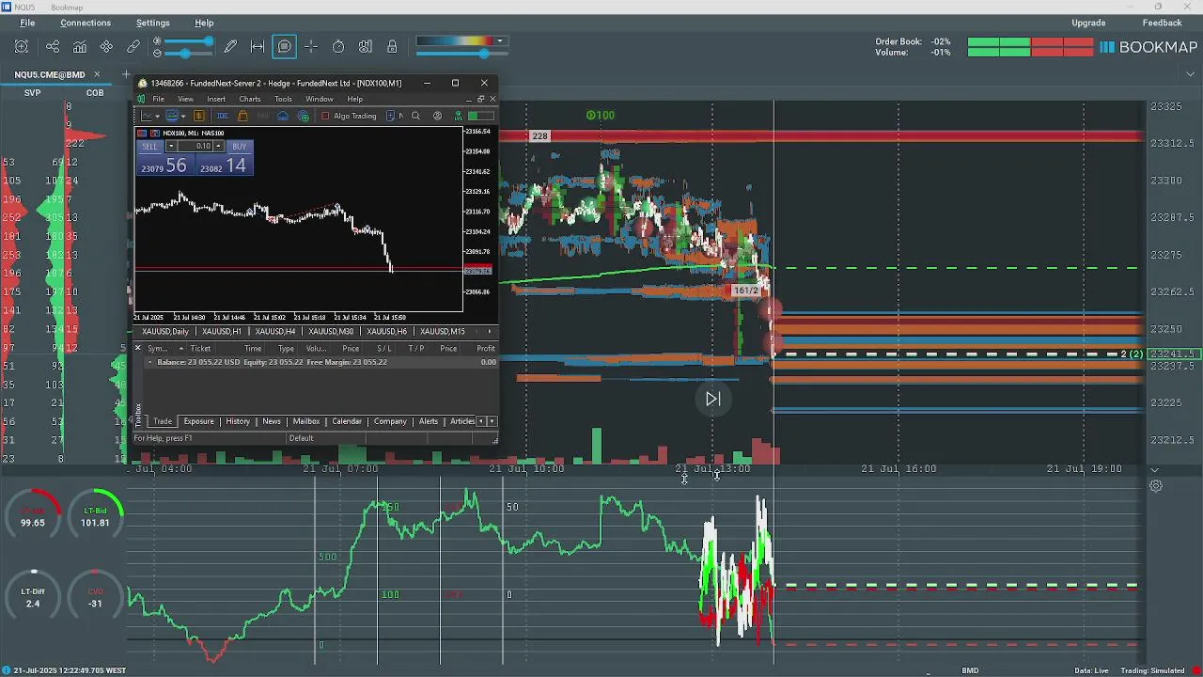Add a new chart tab with plus icon
Viewport: 1203px width, 677px height.
pos(126,73)
